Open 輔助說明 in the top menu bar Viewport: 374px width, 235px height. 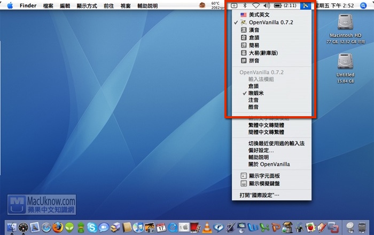[x=147, y=6]
